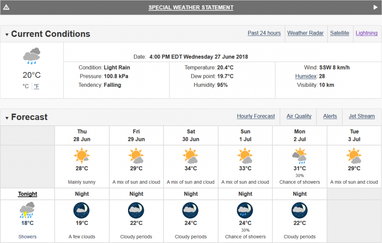Switch to the Satellite tab

point(340,33)
